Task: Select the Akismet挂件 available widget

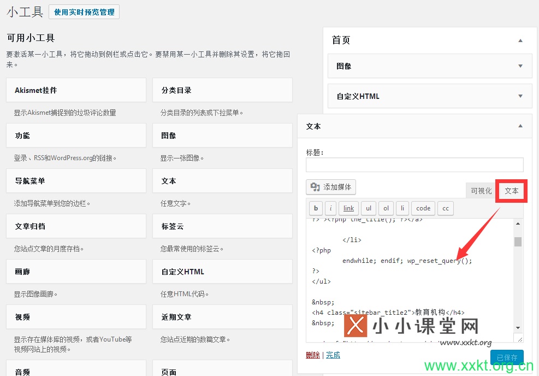Action: coord(76,90)
